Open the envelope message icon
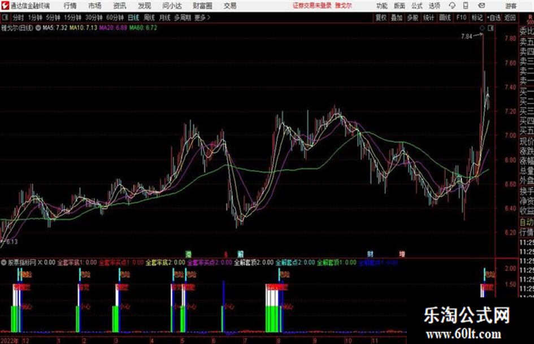Image resolution: width=534 pixels, height=344 pixels. point(481,6)
